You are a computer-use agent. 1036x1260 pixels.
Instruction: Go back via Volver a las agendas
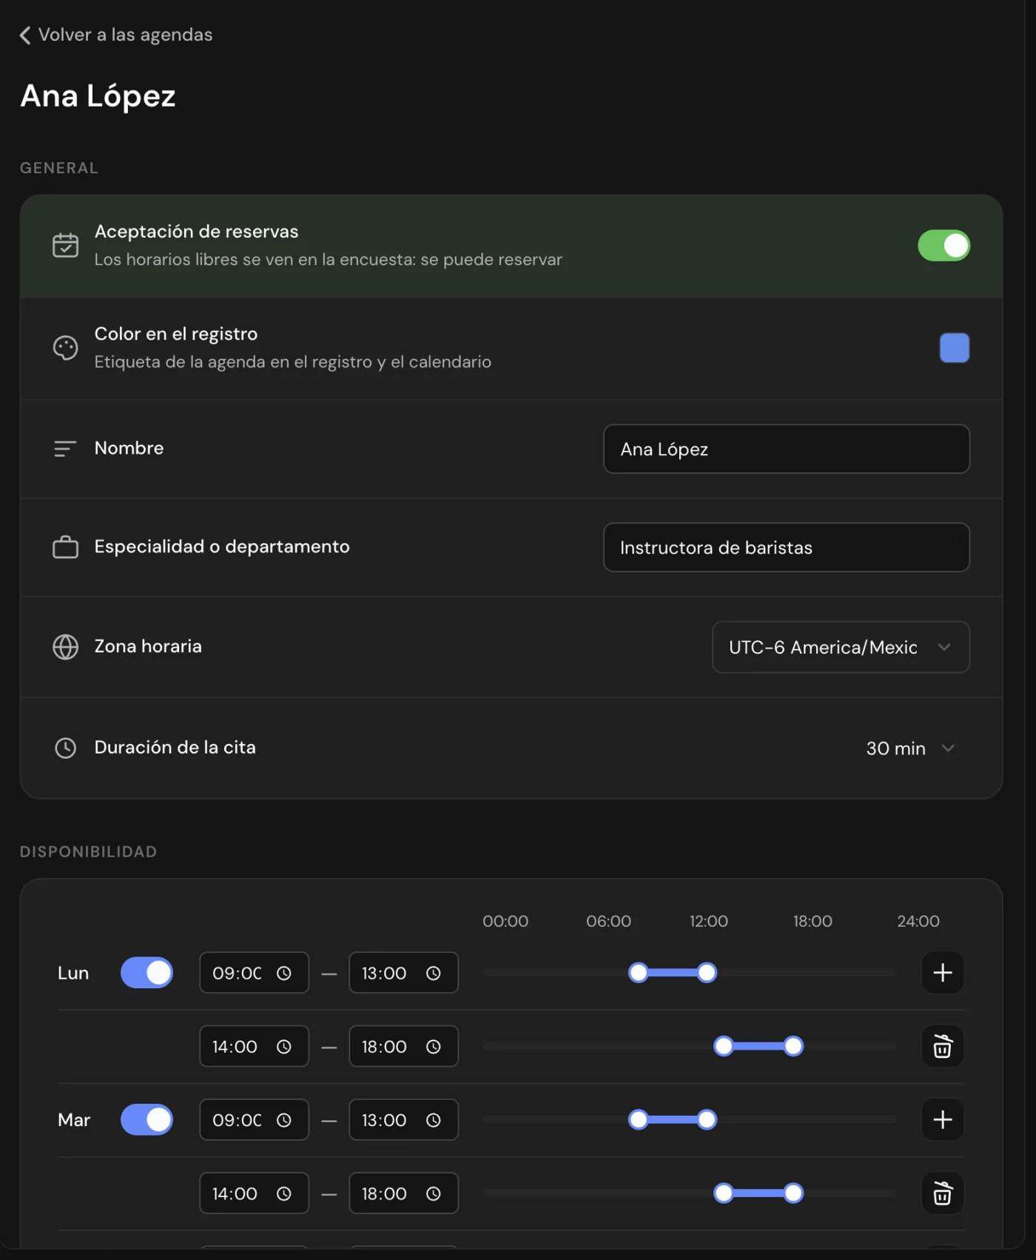point(116,35)
